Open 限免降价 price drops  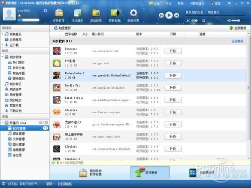[x=19, y=78]
